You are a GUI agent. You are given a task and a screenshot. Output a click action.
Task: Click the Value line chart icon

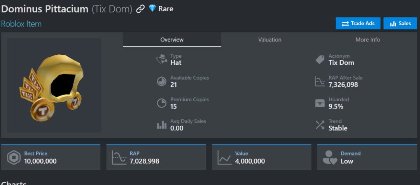click(x=224, y=157)
